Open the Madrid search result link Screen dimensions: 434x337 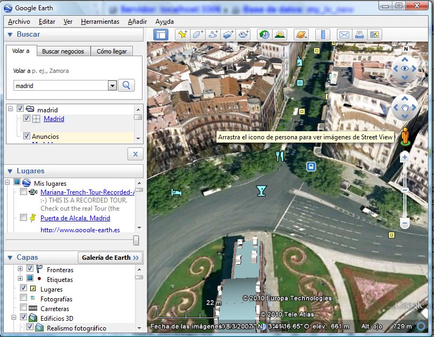pyautogui.click(x=54, y=118)
